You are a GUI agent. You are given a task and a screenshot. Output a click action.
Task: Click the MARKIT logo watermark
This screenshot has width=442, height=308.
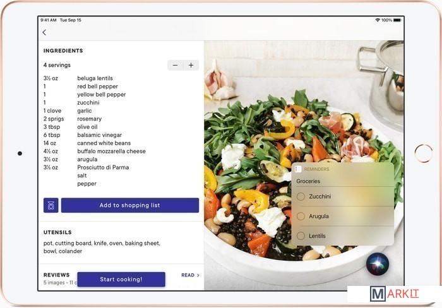(x=395, y=293)
